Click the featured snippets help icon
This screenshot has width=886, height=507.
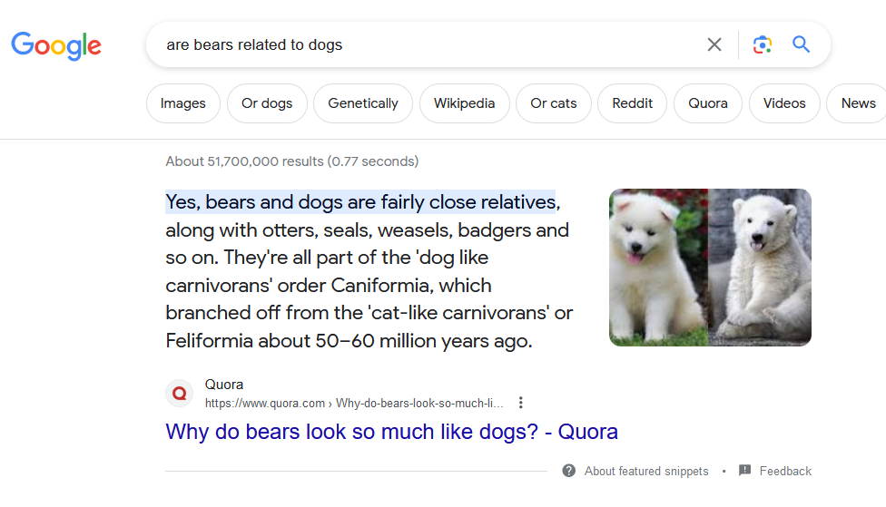click(569, 471)
